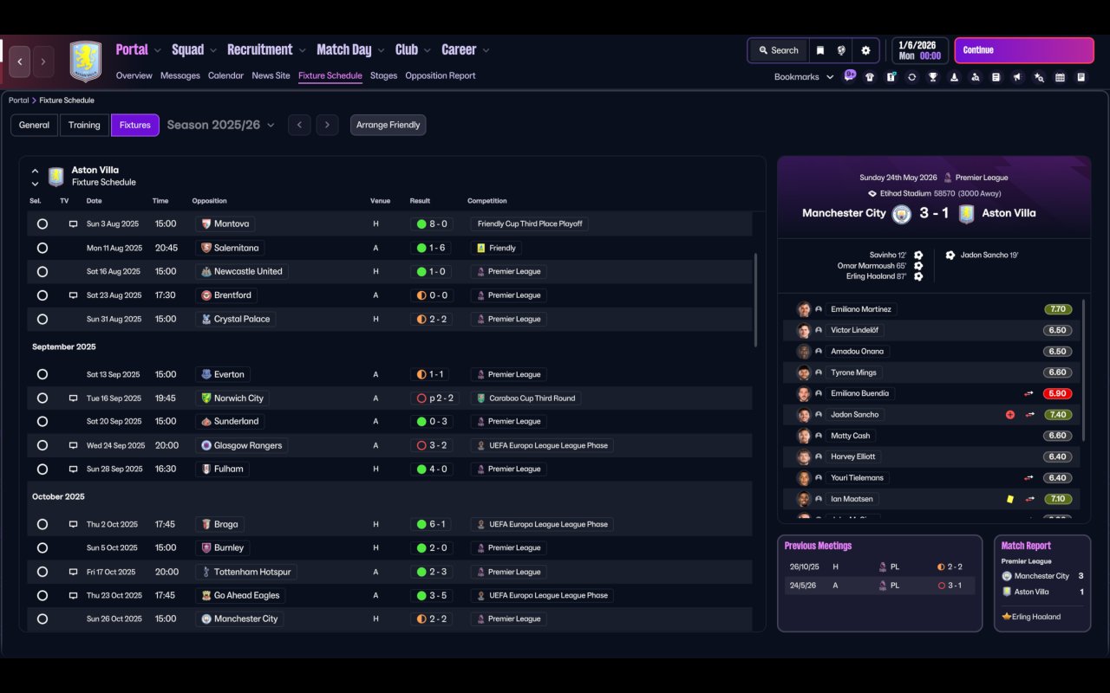Screen dimensions: 1110x693
Task: Open the bookmark flag icon beside Search
Action: pyautogui.click(x=819, y=50)
